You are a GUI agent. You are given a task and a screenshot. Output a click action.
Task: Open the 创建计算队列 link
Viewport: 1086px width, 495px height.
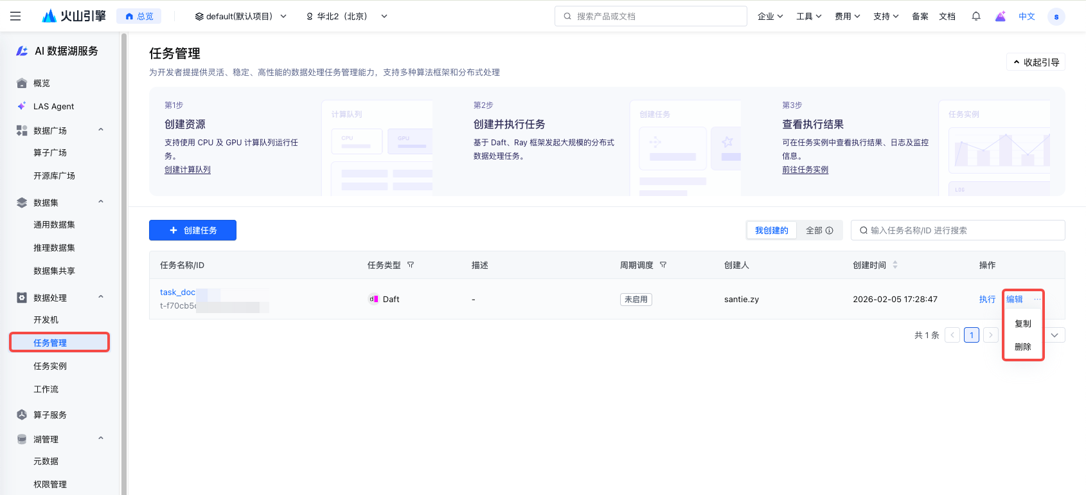(188, 170)
